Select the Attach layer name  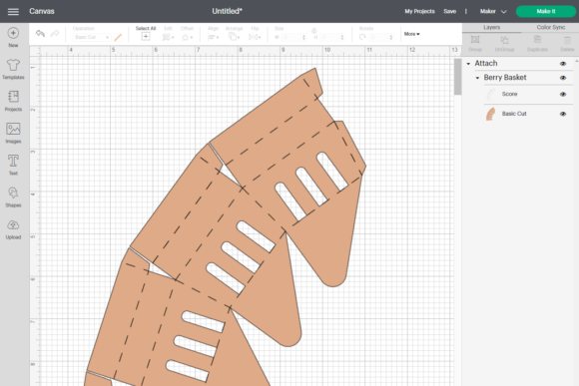(x=485, y=64)
